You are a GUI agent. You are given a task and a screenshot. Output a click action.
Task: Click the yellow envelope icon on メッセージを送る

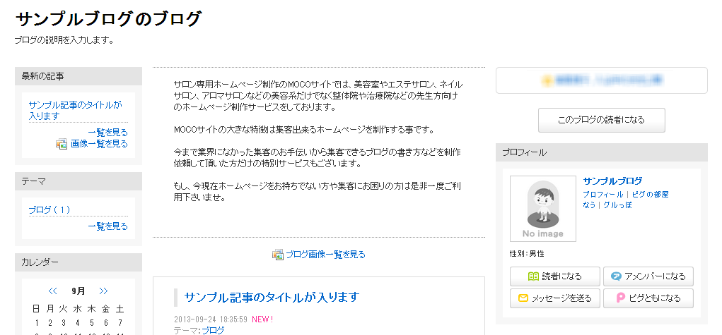[523, 298]
